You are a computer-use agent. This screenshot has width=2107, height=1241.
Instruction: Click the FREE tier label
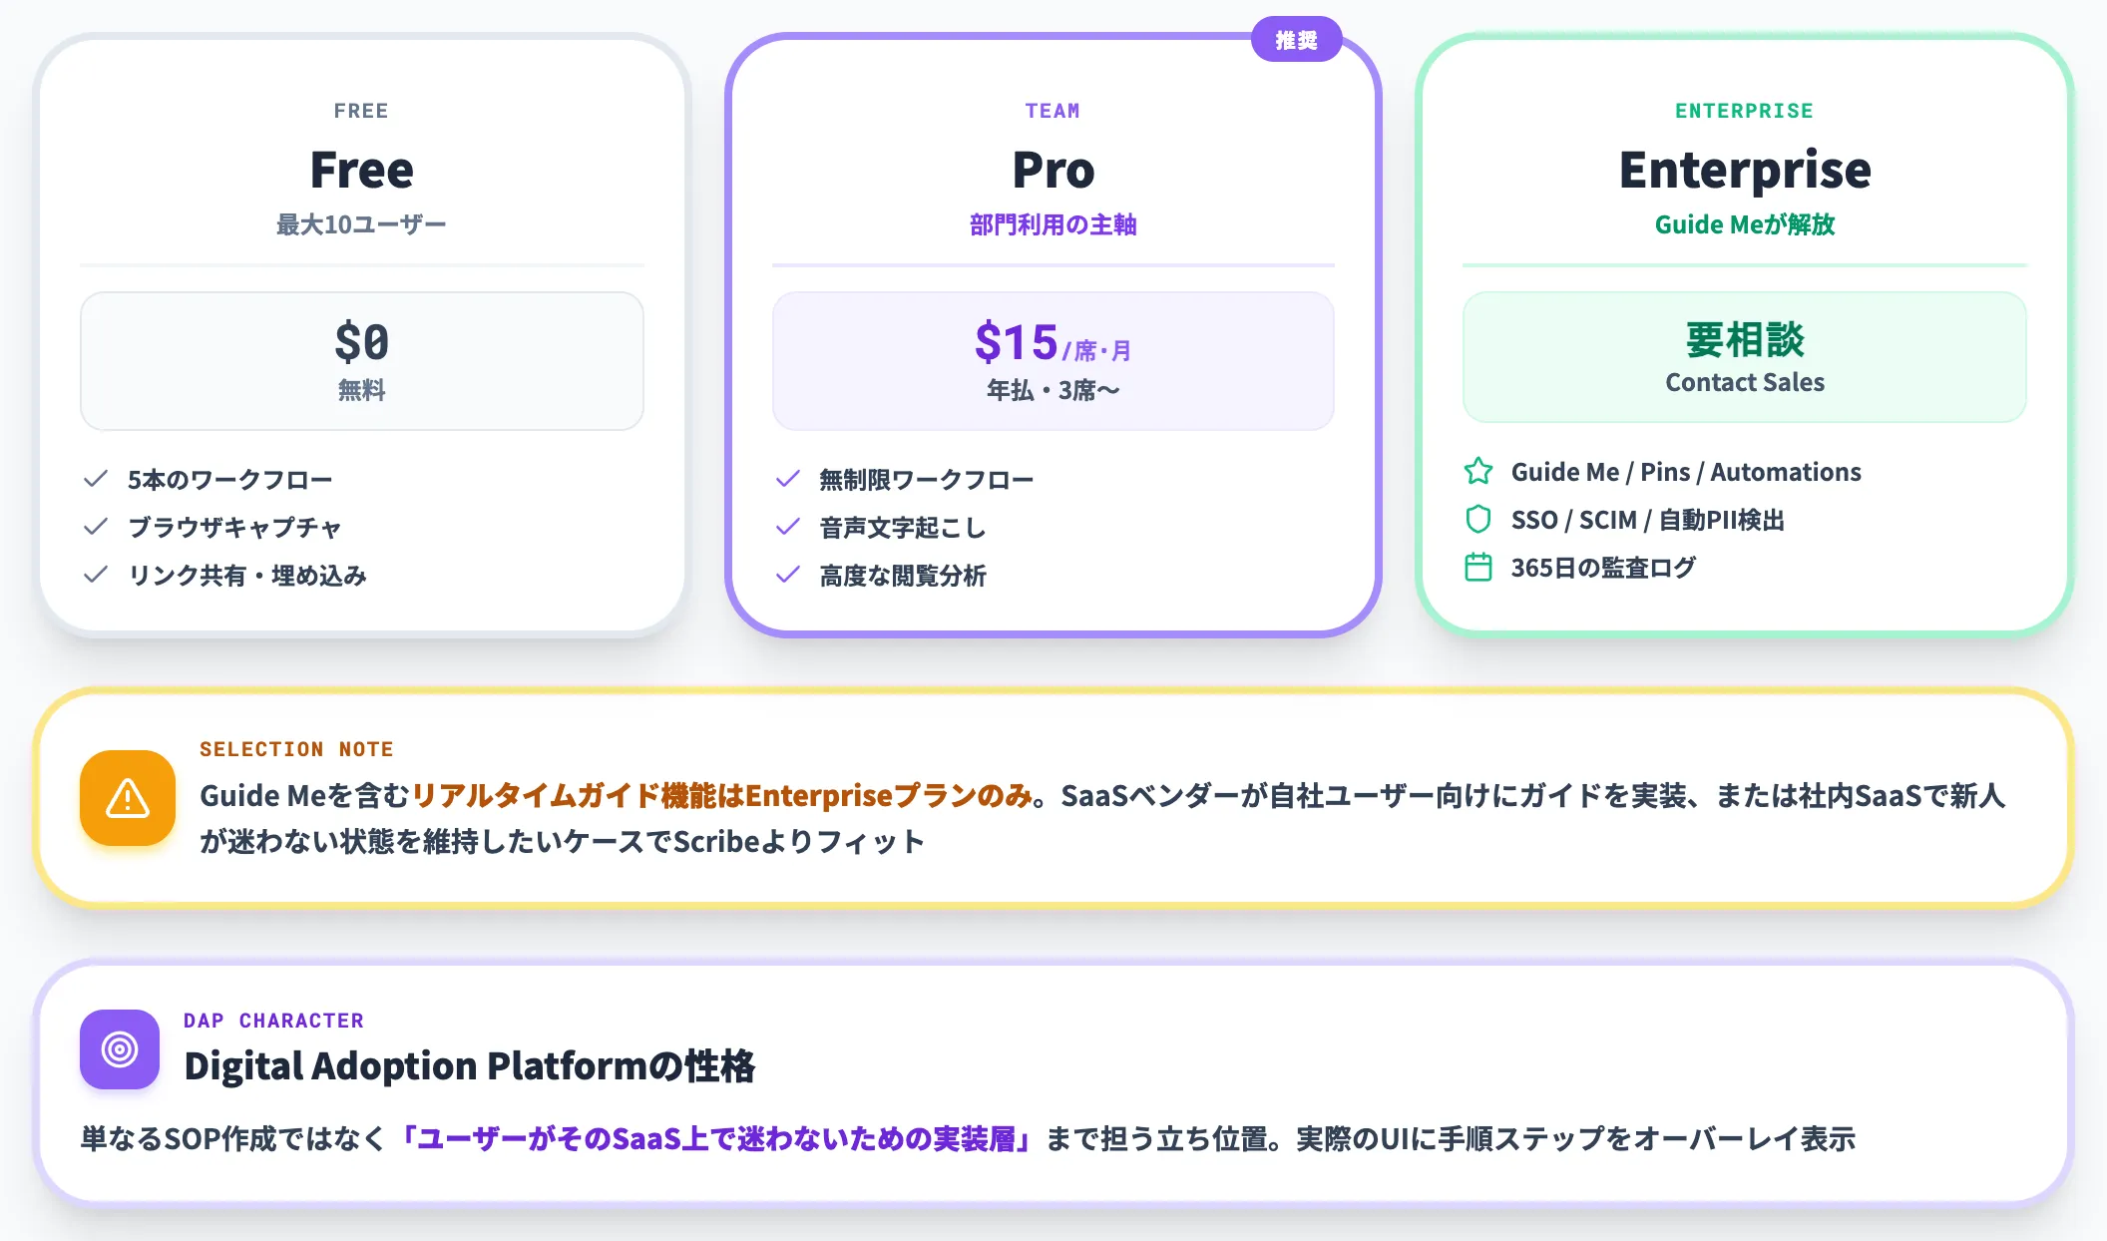(361, 111)
